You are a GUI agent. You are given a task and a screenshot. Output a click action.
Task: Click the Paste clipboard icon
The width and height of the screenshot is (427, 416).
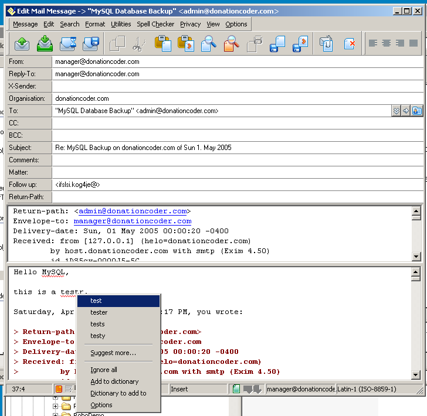pyautogui.click(x=163, y=43)
